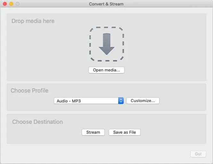Choose Stream as the destination
This screenshot has height=164, width=213.
pos(93,132)
